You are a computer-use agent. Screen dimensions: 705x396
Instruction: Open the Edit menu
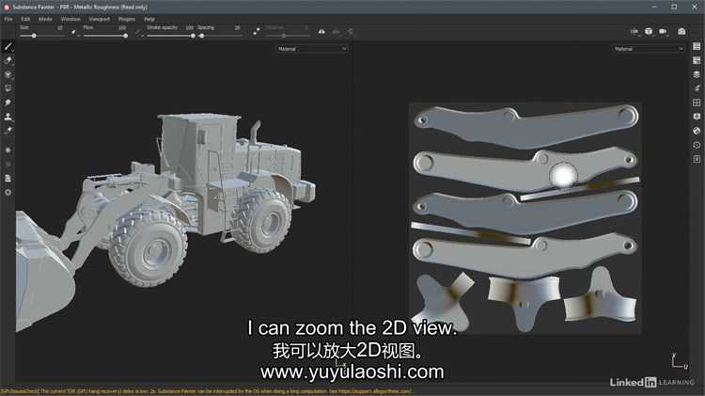pyautogui.click(x=25, y=20)
